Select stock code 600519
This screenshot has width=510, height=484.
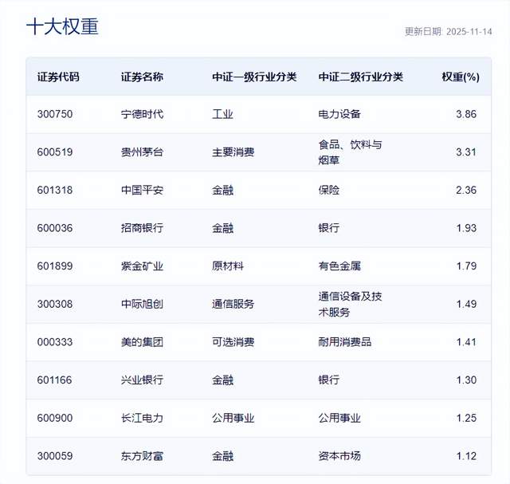click(55, 152)
